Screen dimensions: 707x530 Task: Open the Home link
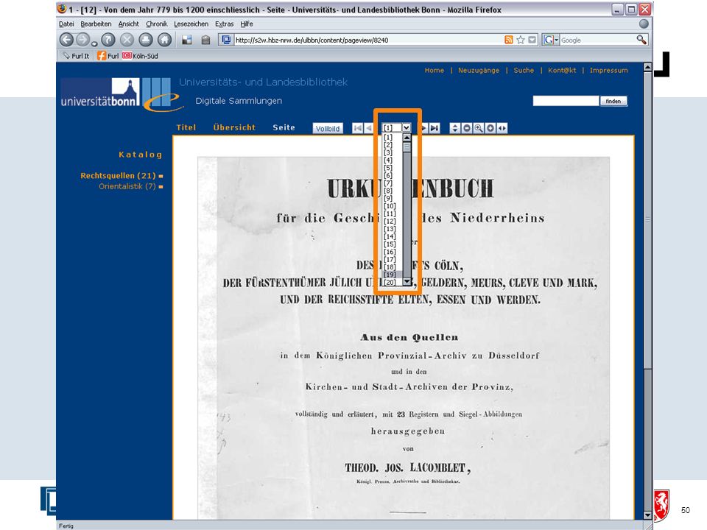click(x=435, y=71)
